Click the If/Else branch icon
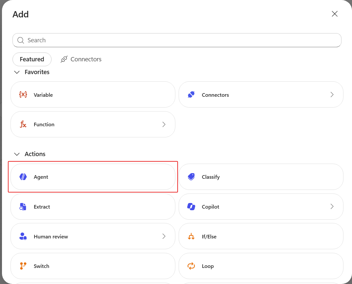The image size is (352, 284). click(191, 236)
